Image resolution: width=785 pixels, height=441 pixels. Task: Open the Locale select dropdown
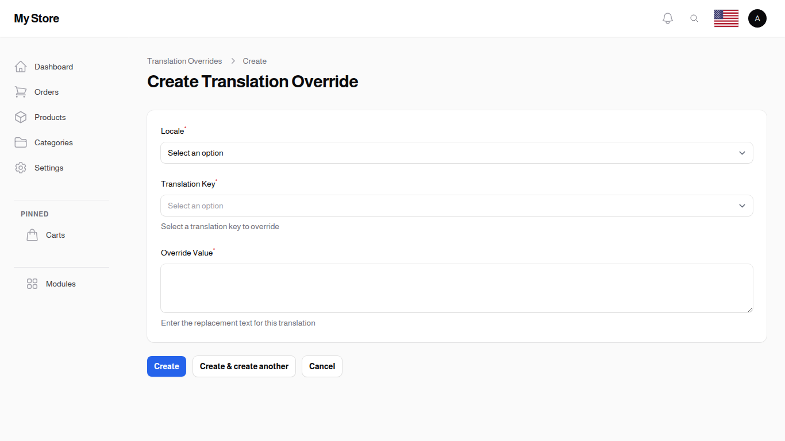(456, 153)
